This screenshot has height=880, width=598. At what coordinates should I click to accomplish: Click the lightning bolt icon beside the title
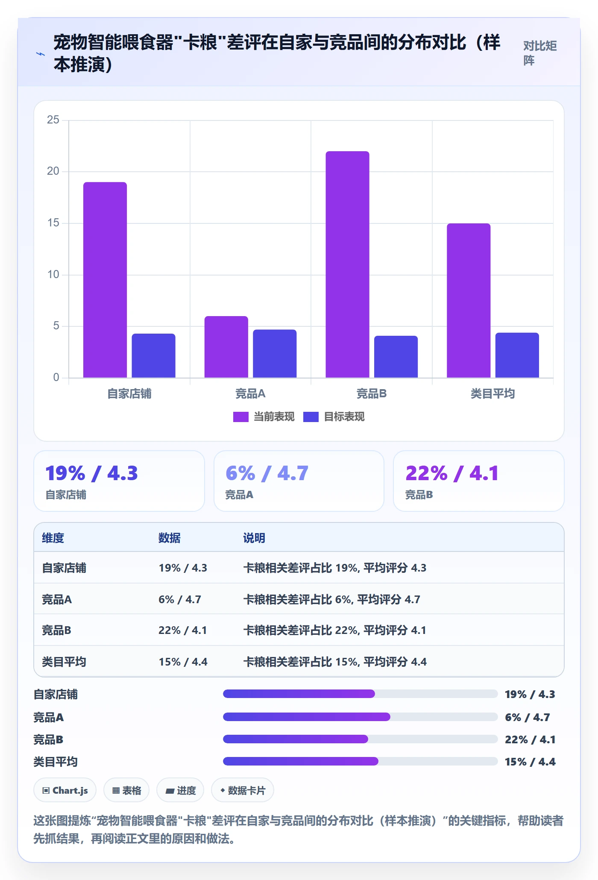coord(41,54)
